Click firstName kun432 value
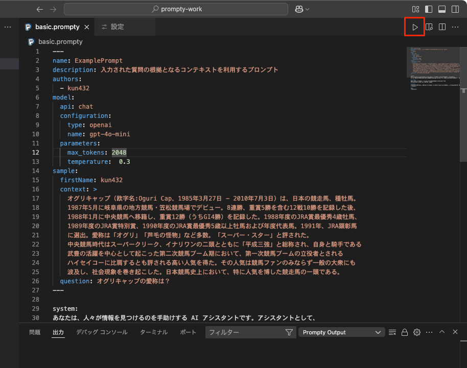This screenshot has height=368, width=467. click(x=112, y=180)
